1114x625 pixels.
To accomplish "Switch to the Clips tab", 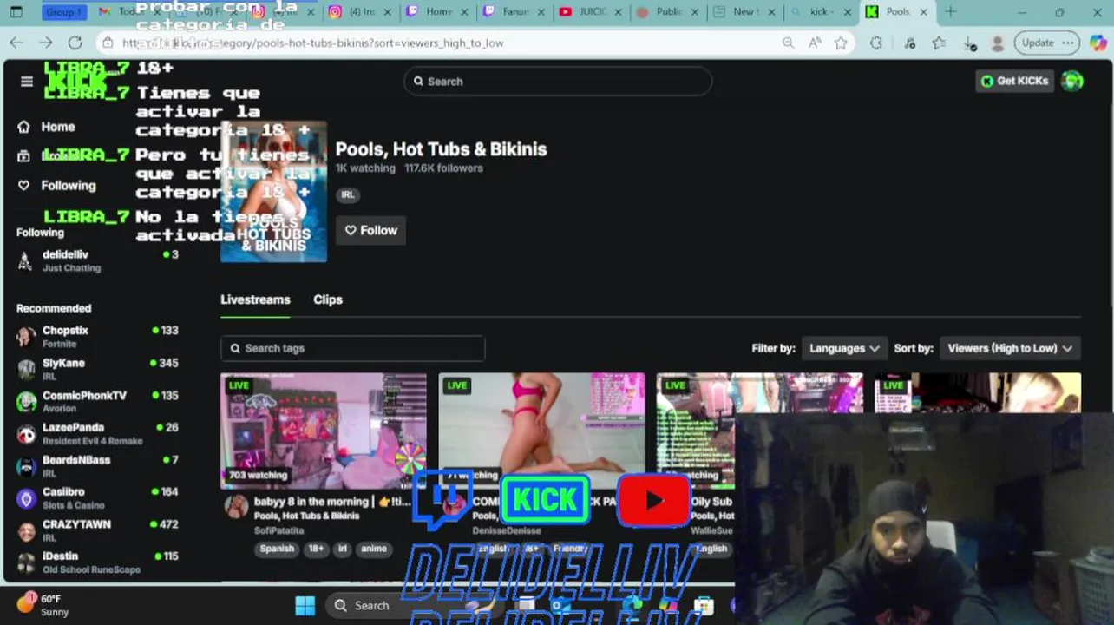I will point(328,299).
